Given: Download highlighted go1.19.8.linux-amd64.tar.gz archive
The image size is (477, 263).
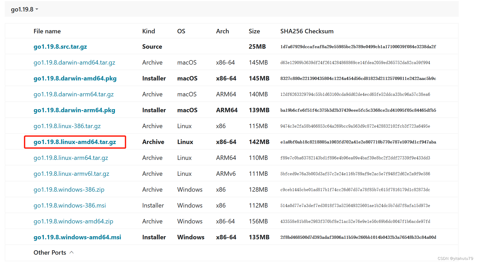Looking at the screenshot, I should pyautogui.click(x=75, y=142).
